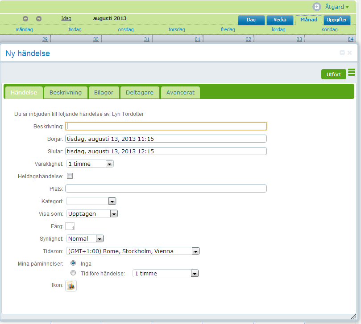The image size is (361, 324).
Task: Open the Varaktighet dropdown
Action: click(90, 164)
